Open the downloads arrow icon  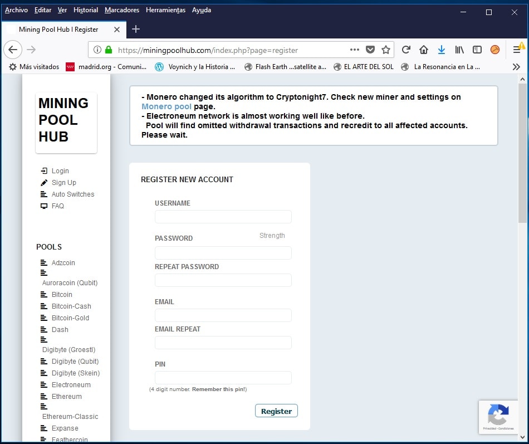click(x=442, y=50)
